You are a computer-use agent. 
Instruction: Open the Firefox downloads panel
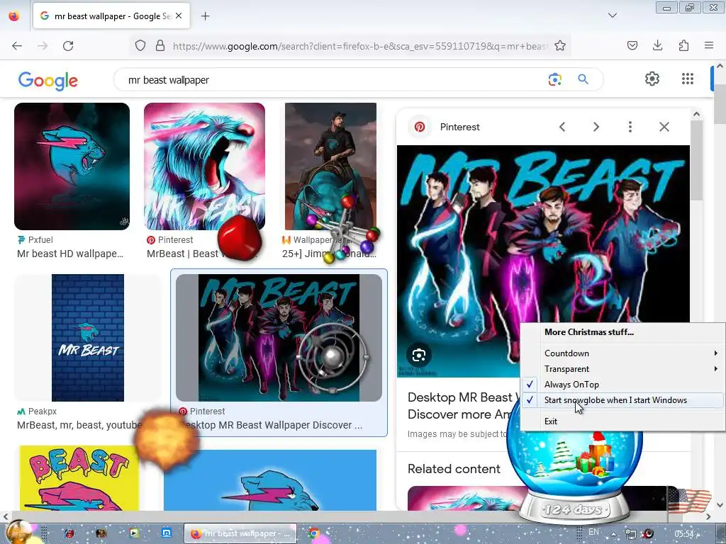pyautogui.click(x=657, y=45)
